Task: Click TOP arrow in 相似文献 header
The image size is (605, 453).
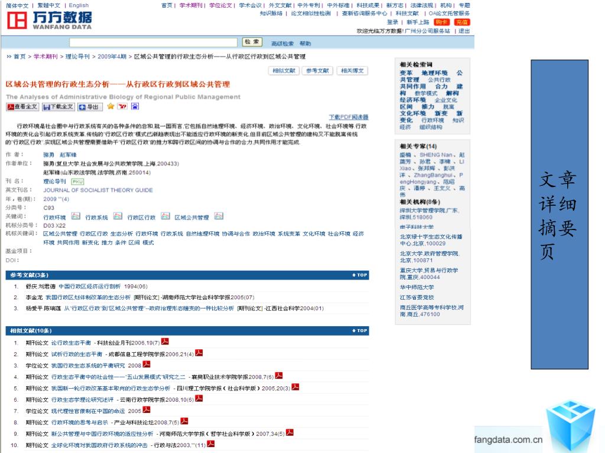Action: pyautogui.click(x=360, y=330)
